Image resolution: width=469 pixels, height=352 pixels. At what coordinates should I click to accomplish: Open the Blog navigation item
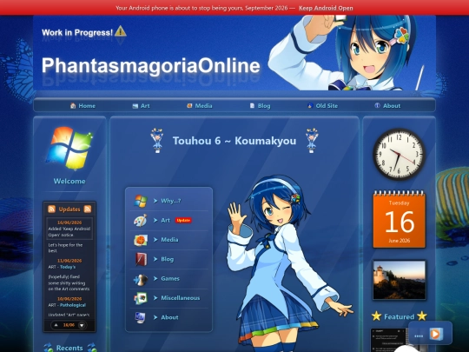click(x=260, y=106)
